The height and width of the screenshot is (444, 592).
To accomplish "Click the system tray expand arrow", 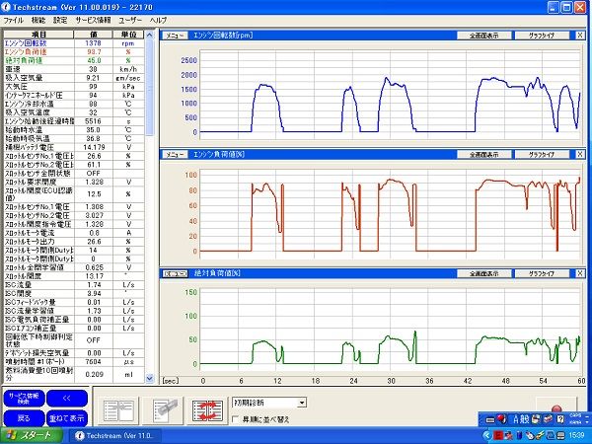I will [486, 436].
